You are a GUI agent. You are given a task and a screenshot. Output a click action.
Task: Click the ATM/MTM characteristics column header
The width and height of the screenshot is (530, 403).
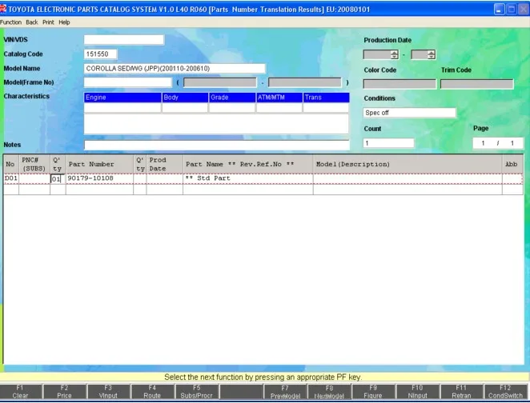[x=279, y=98]
